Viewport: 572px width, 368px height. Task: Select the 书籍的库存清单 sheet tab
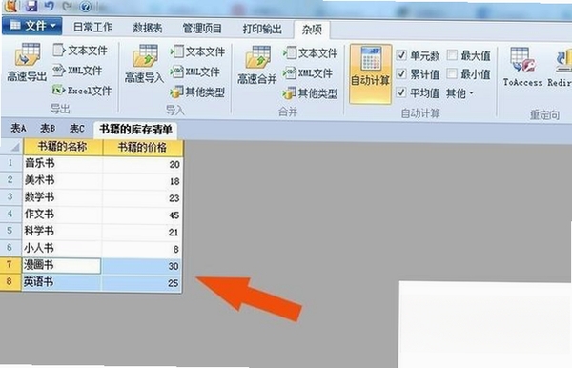tap(135, 130)
